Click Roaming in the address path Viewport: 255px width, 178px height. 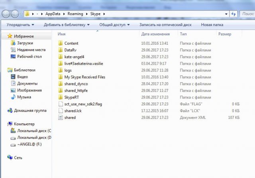pos(75,14)
